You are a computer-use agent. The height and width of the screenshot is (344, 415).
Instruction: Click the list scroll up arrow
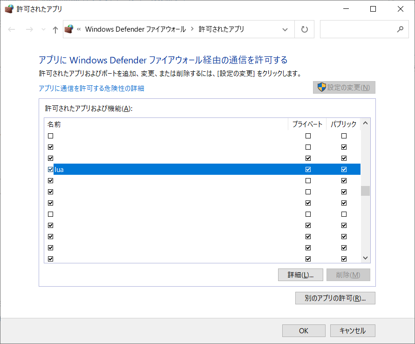366,123
